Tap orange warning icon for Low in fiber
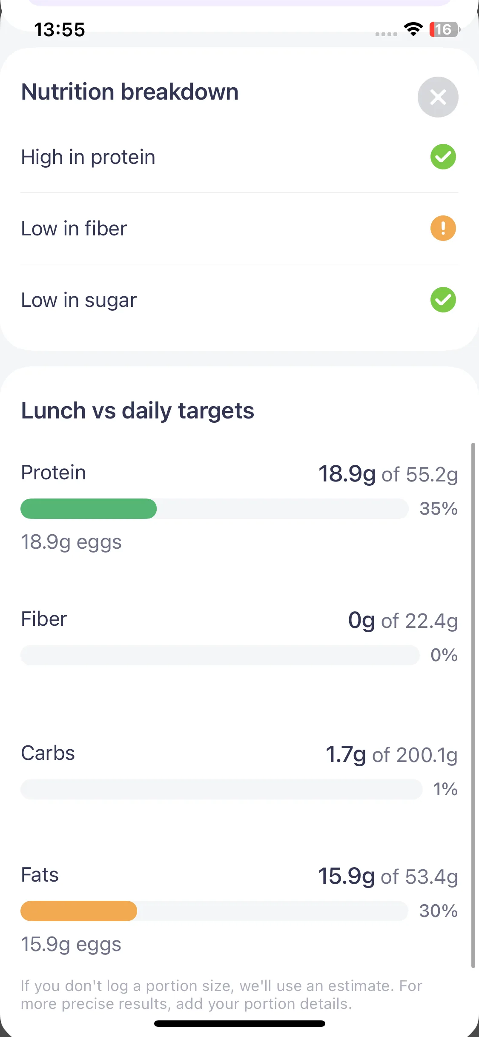Screen dimensions: 479x1037 pos(443,228)
